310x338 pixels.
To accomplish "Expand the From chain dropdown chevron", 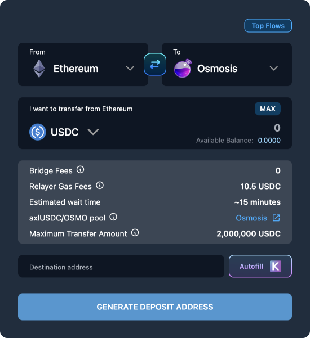I will [130, 69].
